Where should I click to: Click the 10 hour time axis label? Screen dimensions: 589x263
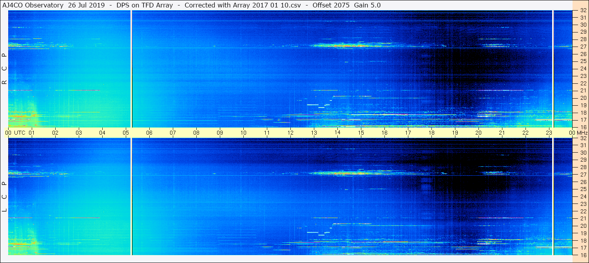(243, 133)
